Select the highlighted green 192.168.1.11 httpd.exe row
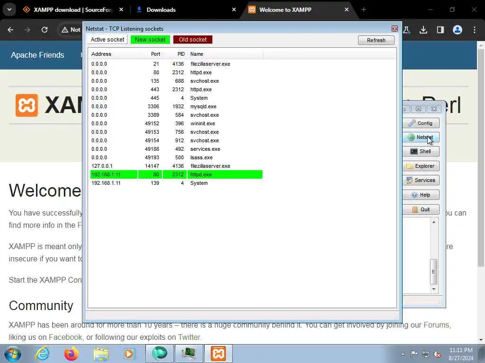 [176, 174]
